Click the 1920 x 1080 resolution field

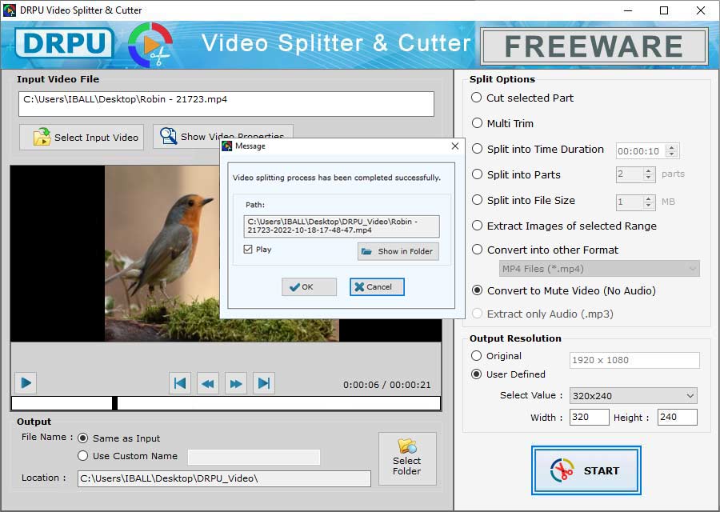(634, 360)
